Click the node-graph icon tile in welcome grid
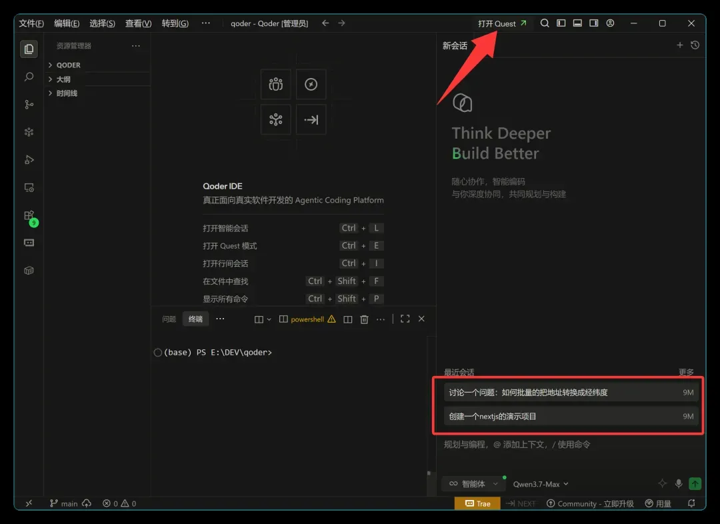 coord(275,119)
